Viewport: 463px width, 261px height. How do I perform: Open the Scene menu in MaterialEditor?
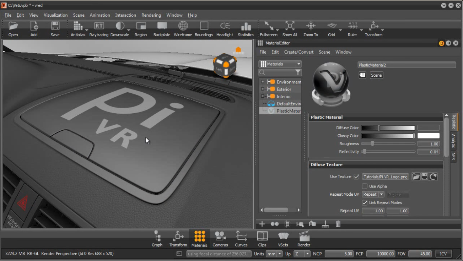tap(324, 52)
